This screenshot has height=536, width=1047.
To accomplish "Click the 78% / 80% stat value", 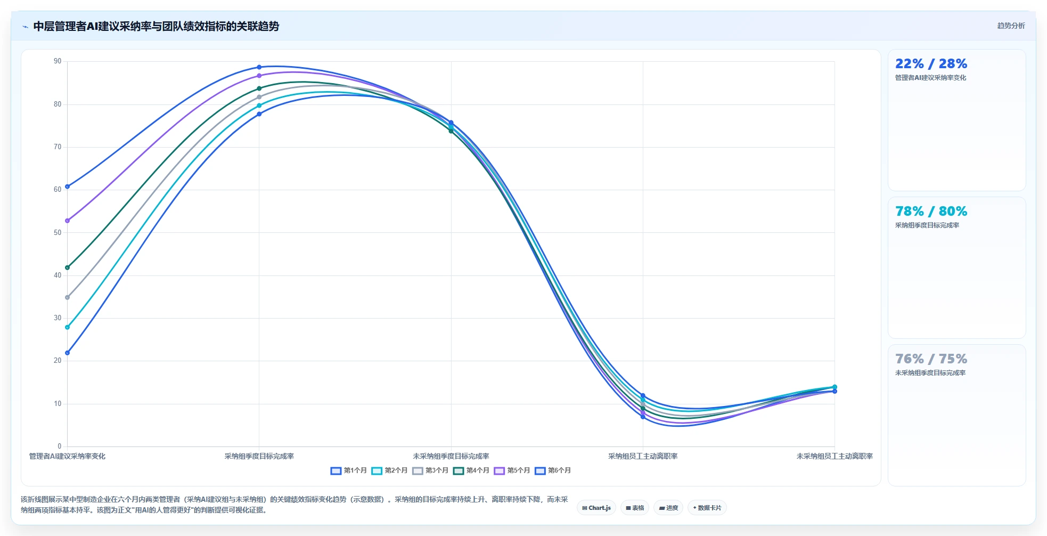I will pyautogui.click(x=931, y=211).
